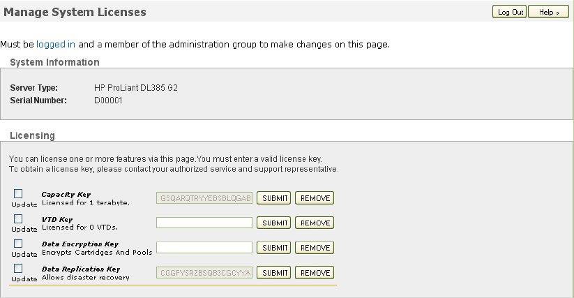Hit Submit for Data Replication Key
Screen dimensions: 574x298
[275, 272]
